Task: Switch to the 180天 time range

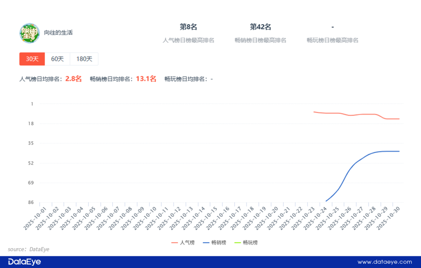Action: click(84, 59)
